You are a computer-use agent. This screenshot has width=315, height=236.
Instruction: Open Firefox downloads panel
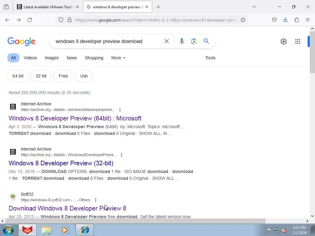[285, 20]
